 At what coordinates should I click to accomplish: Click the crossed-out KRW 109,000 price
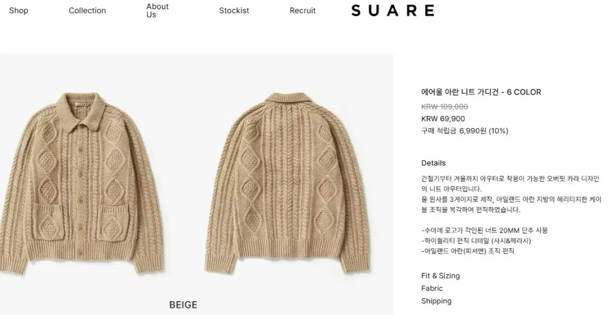coord(445,106)
